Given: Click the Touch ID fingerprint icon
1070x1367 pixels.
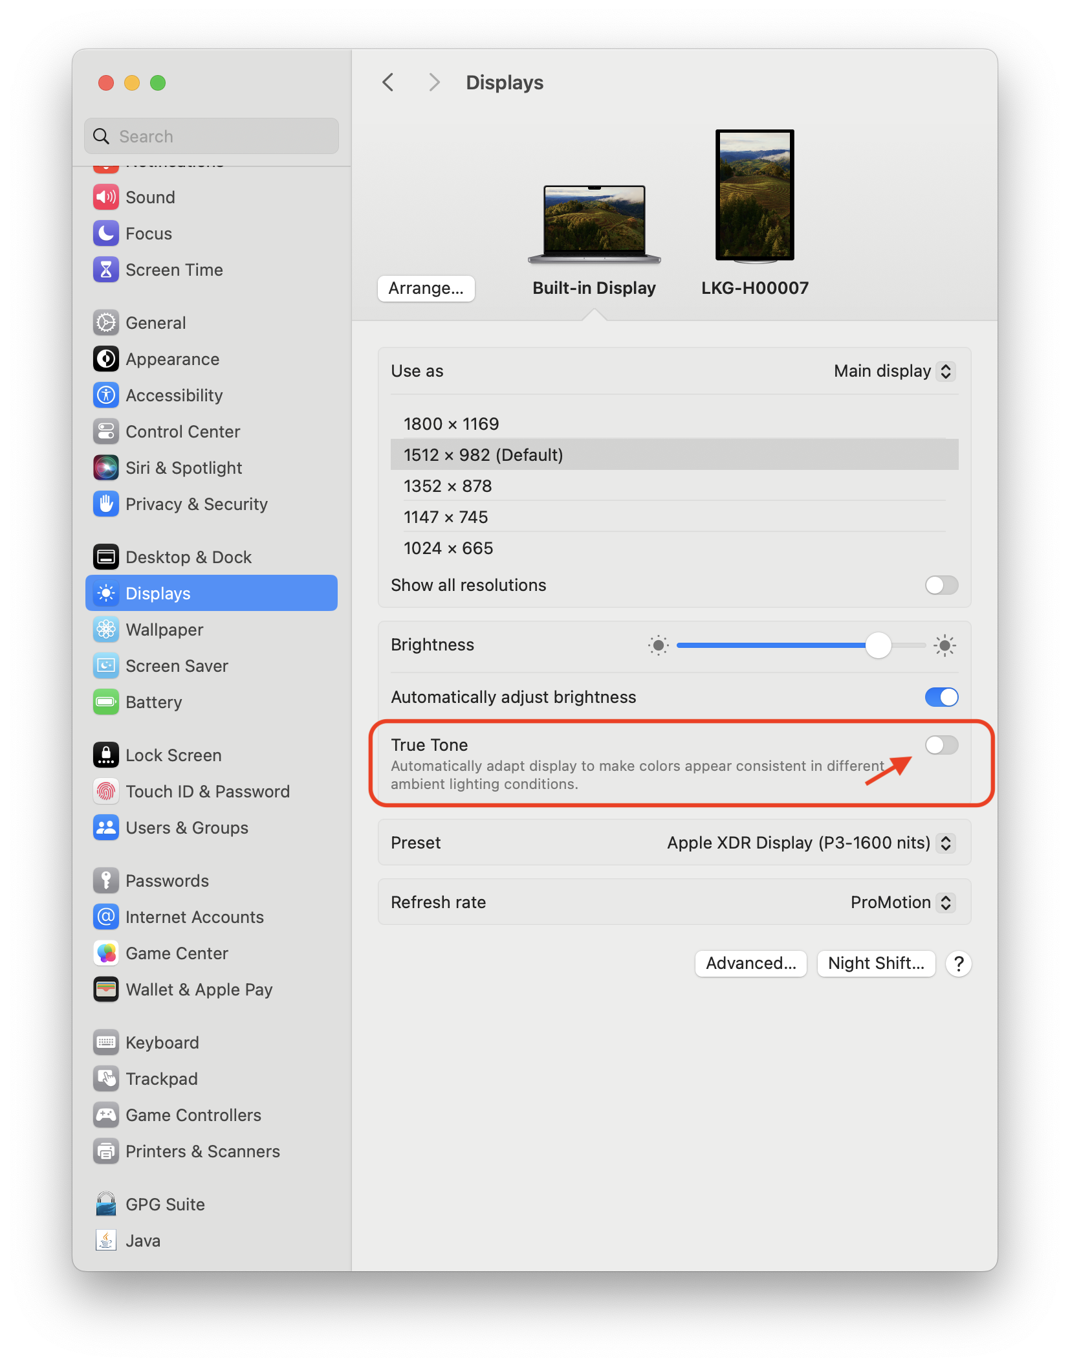Looking at the screenshot, I should (x=106, y=792).
